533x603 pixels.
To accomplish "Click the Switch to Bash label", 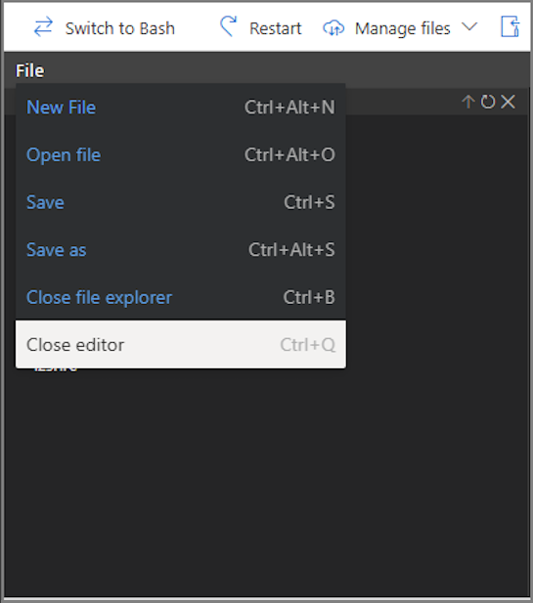I will pyautogui.click(x=120, y=28).
